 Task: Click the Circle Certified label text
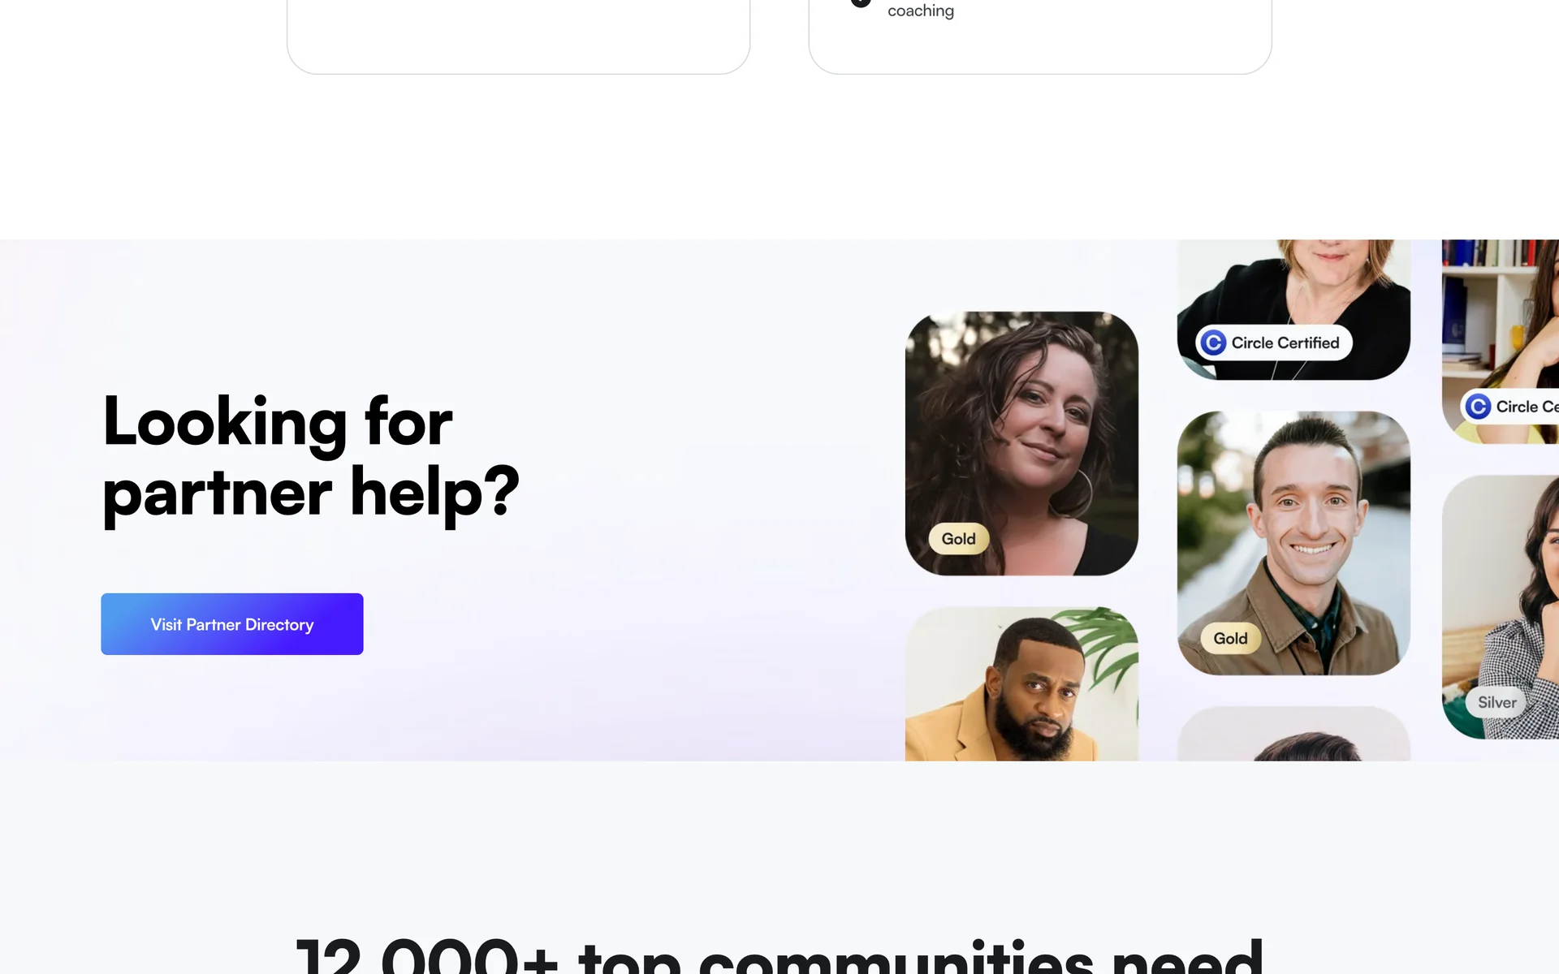point(1285,343)
